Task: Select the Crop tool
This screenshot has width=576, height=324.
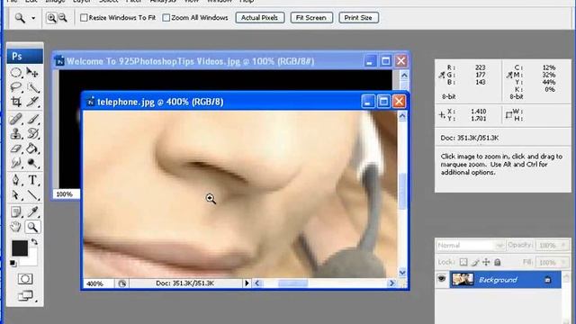Action: [16, 102]
